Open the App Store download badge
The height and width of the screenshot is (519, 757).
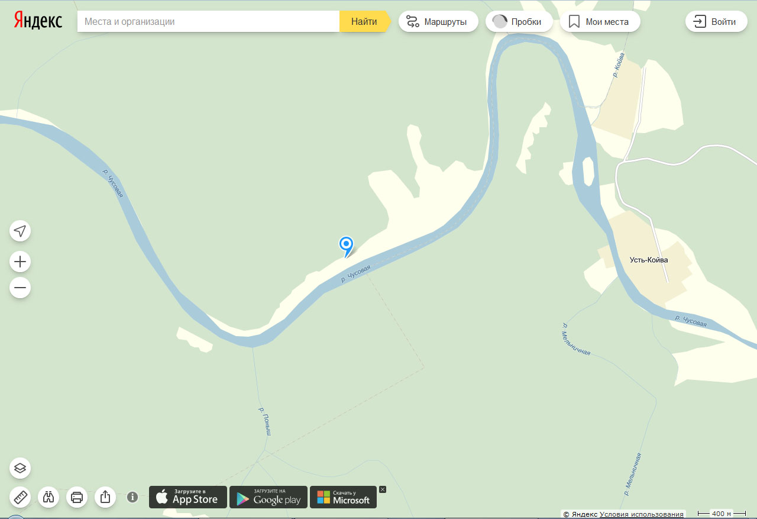pyautogui.click(x=188, y=497)
